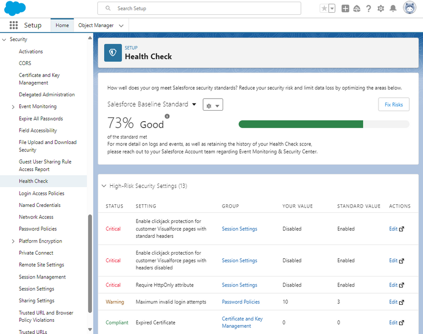Collapse High-Risk Security Settings section

pyautogui.click(x=104, y=186)
